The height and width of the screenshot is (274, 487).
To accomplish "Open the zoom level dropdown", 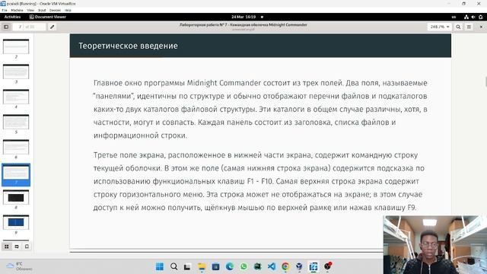I will click(440, 27).
